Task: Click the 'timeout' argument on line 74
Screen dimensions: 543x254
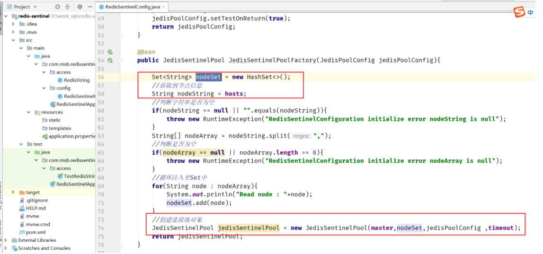Action: [x=501, y=228]
